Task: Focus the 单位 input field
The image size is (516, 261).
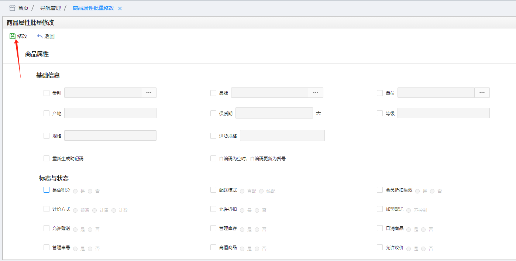Action: [436, 93]
